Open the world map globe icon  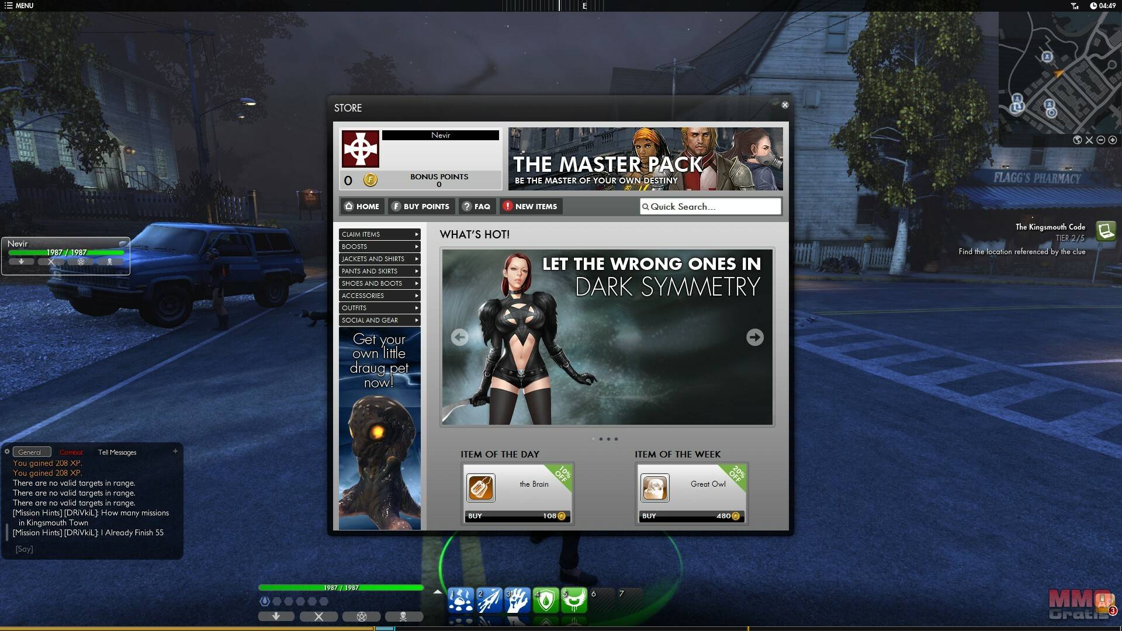coord(1077,140)
